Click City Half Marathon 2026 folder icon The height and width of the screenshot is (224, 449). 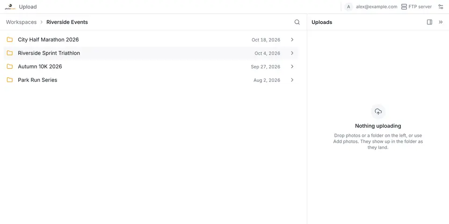[10, 39]
